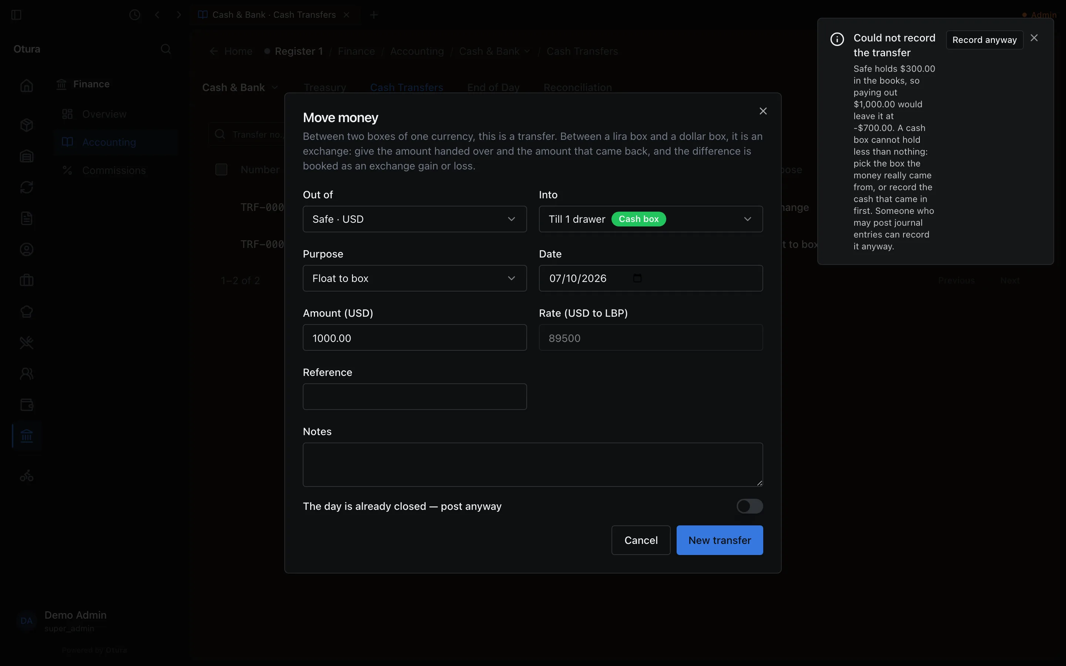Tick the select-all checkbox beside Number
This screenshot has width=1066, height=666.
point(221,169)
